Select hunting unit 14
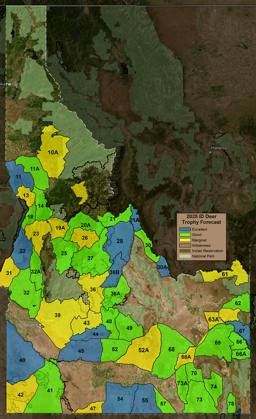256x419 pixels. (41, 206)
